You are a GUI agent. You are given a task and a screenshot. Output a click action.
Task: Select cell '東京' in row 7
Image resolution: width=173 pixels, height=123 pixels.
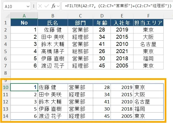(x=148, y=66)
